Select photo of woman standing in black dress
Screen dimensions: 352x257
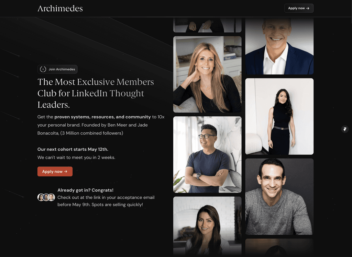pyautogui.click(x=279, y=116)
